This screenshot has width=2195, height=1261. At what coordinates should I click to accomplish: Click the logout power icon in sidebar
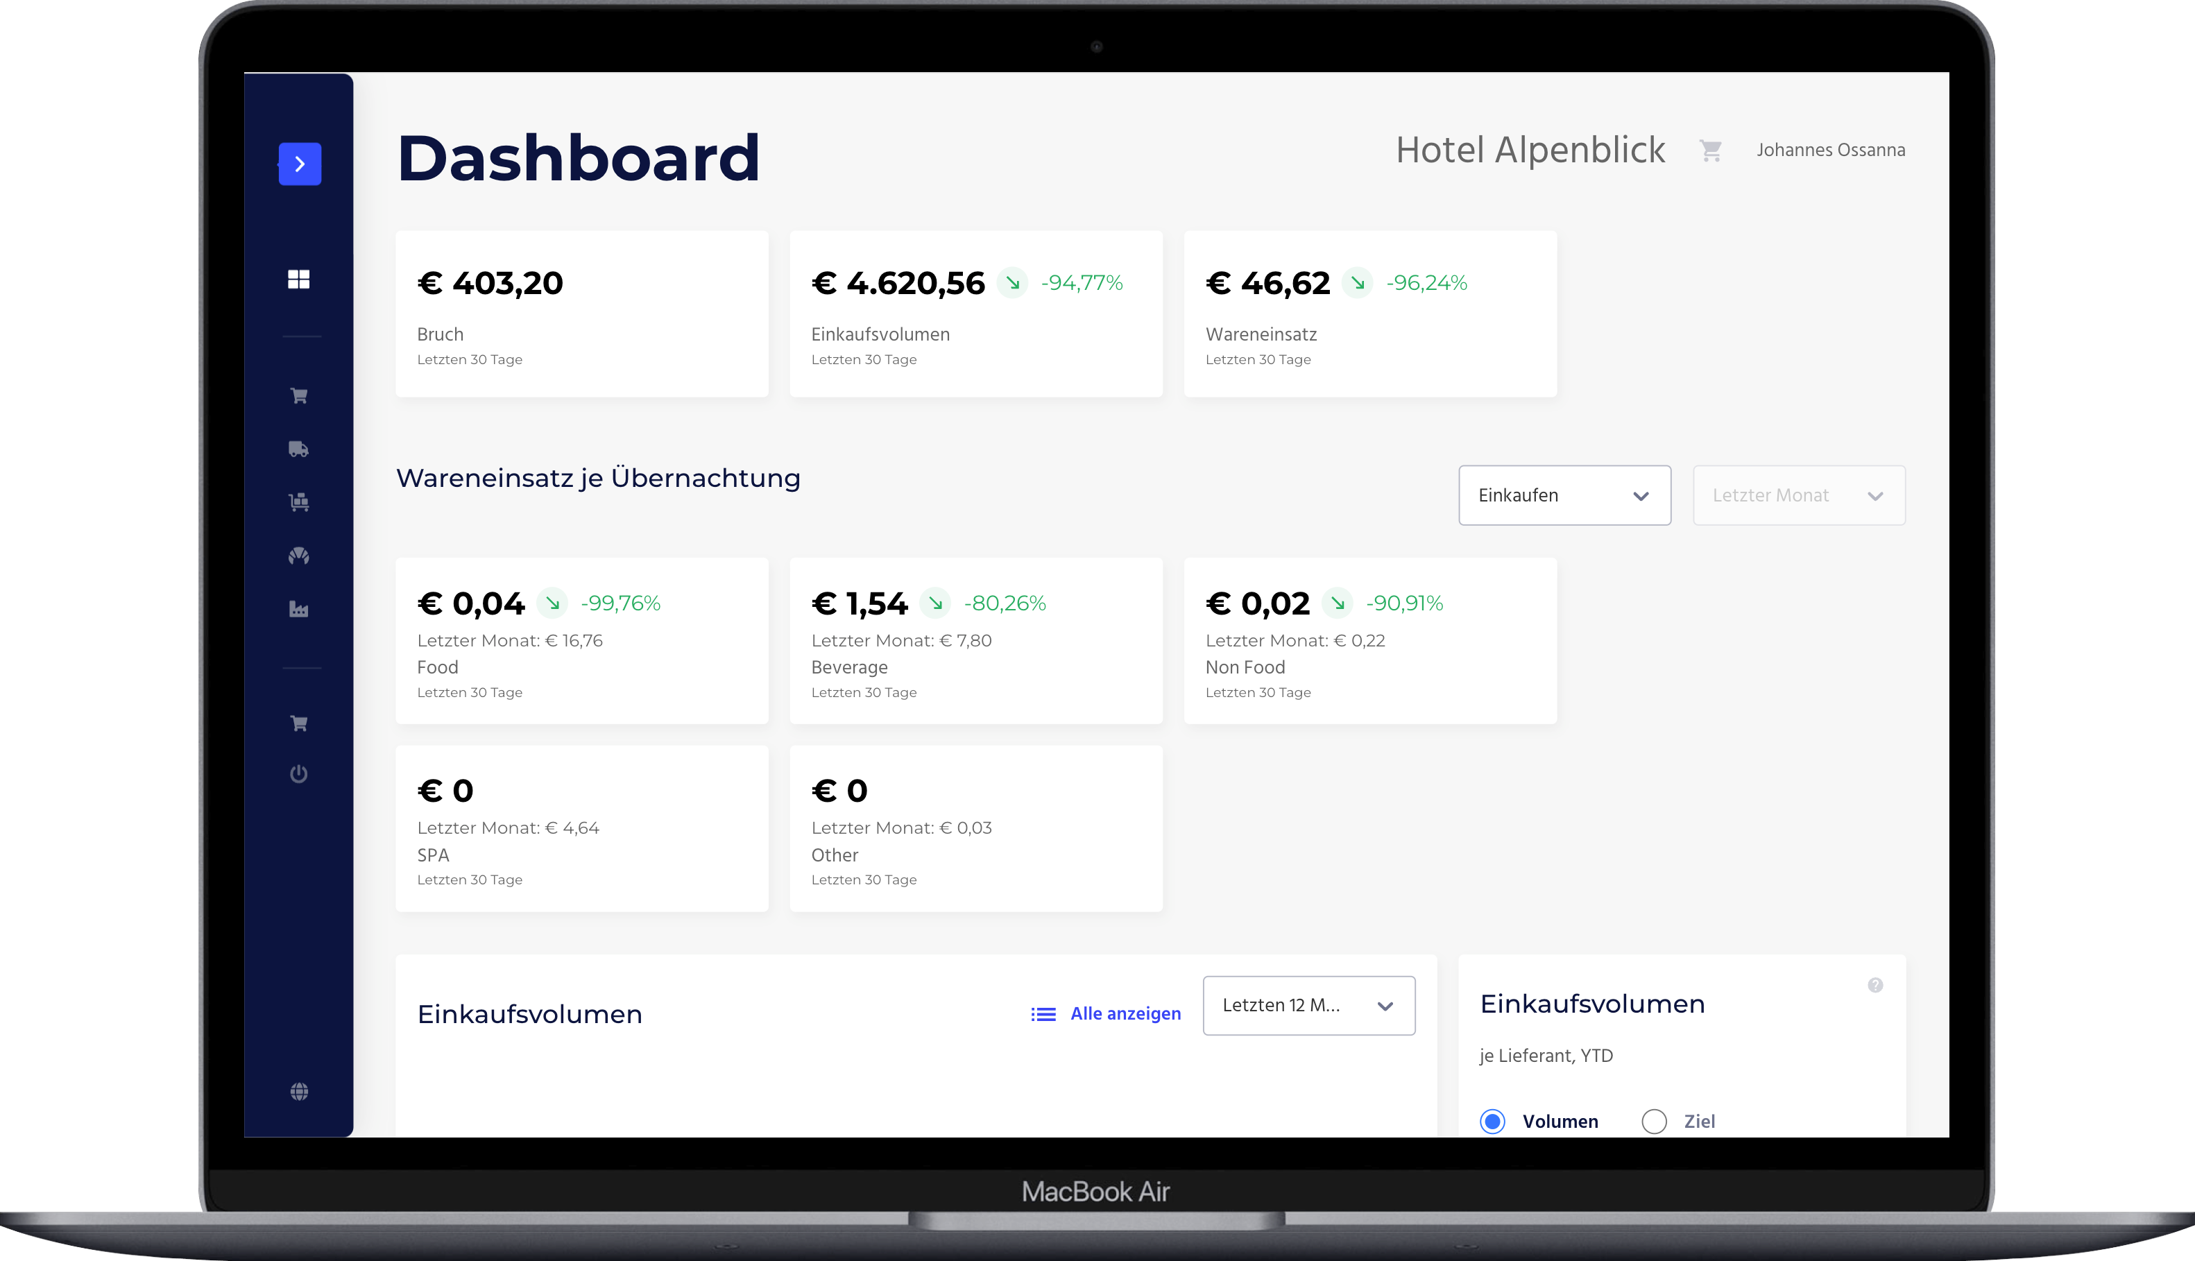pyautogui.click(x=299, y=773)
